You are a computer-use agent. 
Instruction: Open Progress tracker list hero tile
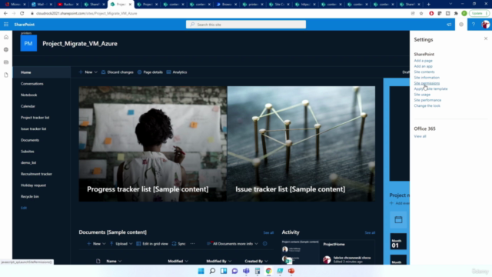(152, 144)
